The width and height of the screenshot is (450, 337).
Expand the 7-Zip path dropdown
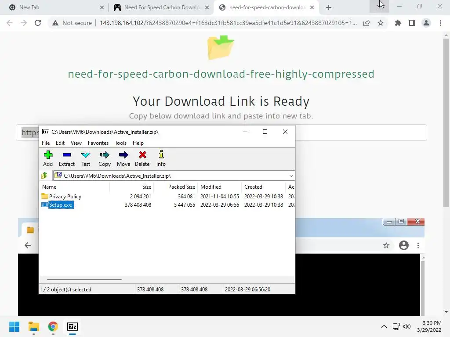tap(291, 176)
